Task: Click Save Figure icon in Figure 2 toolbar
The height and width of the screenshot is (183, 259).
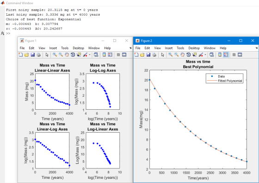Action: tap(148, 55)
